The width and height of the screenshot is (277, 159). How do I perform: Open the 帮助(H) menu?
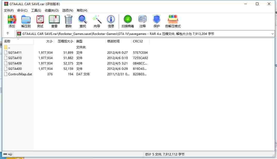(82, 10)
